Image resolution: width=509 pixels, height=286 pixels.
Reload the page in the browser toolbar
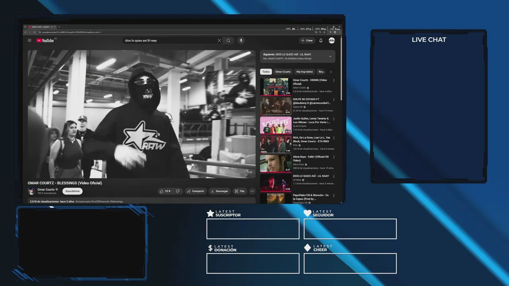[35, 32]
